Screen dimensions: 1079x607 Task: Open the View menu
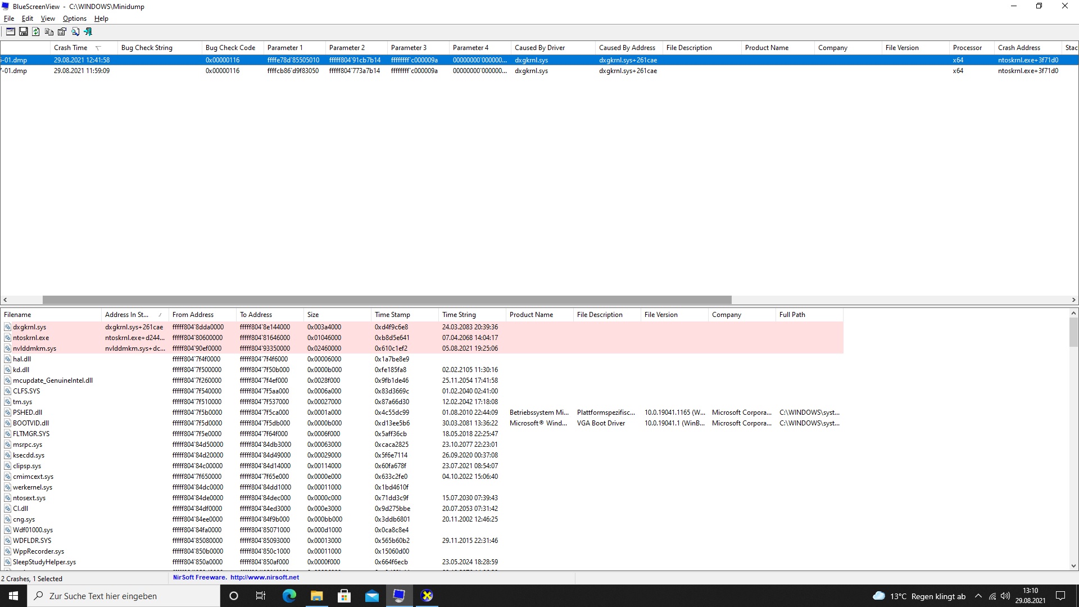(x=48, y=19)
